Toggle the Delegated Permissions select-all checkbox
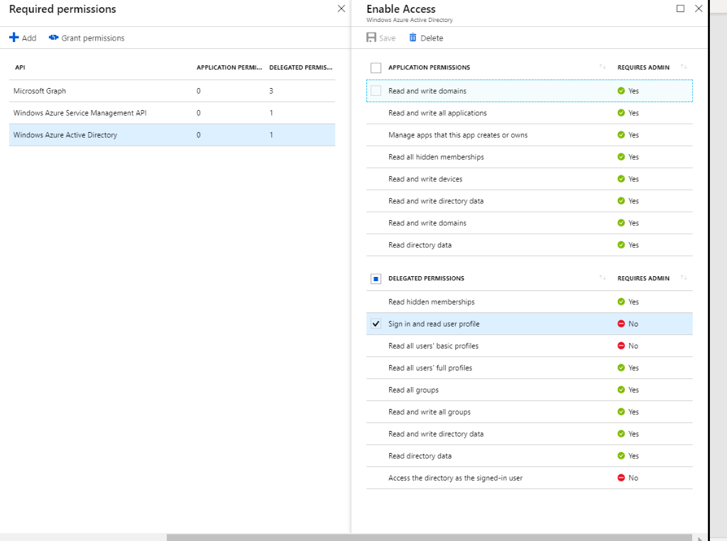This screenshot has width=727, height=541. [376, 278]
